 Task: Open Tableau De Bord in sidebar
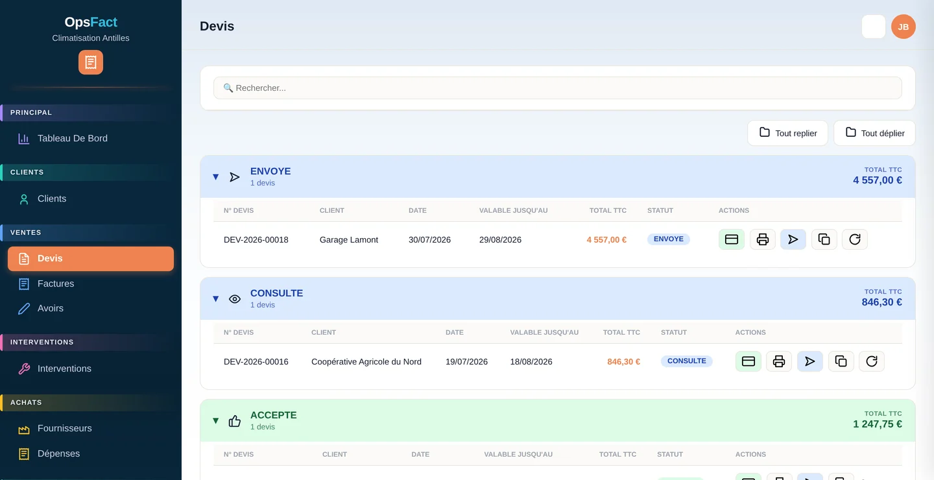(91, 138)
